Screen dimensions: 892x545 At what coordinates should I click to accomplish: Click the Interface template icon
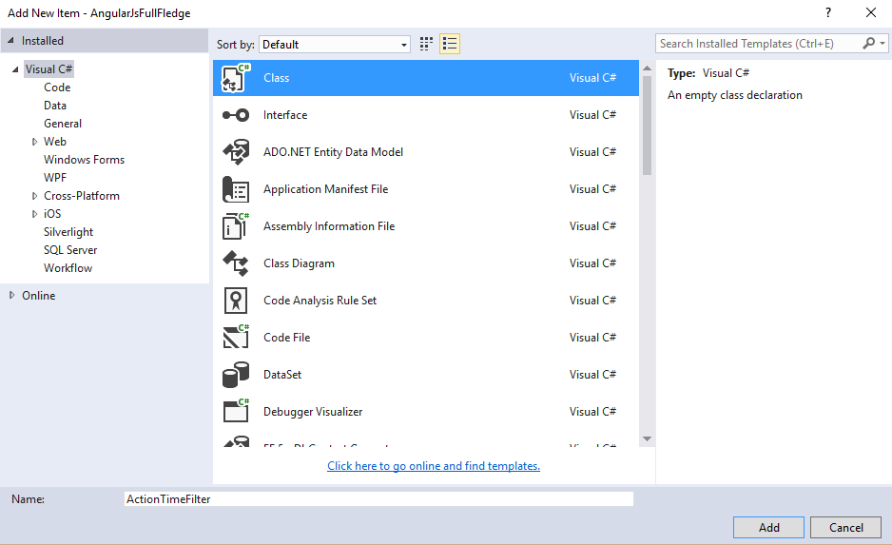tap(236, 115)
